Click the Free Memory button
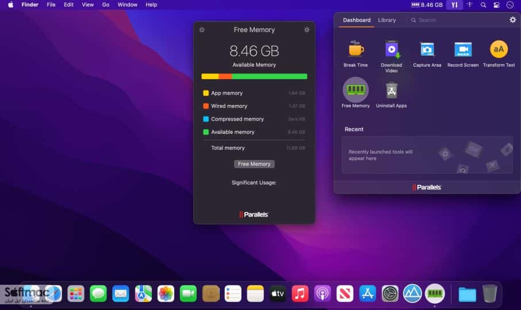The width and height of the screenshot is (521, 310). pos(254,164)
